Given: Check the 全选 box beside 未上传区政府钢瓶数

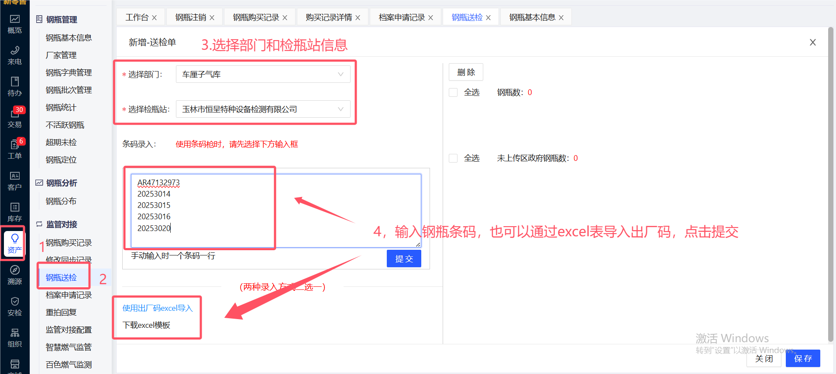Looking at the screenshot, I should click(x=453, y=158).
